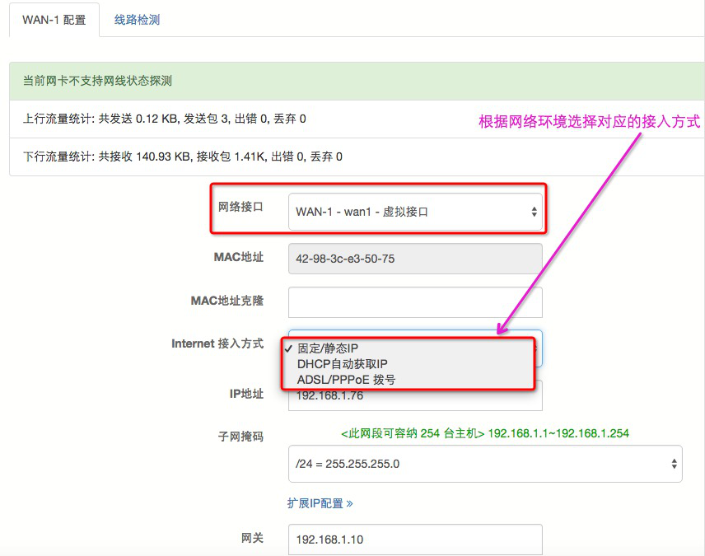Viewport: 705px width, 556px height.
Task: Select the WAN-1 配置 tab
Action: coord(54,20)
